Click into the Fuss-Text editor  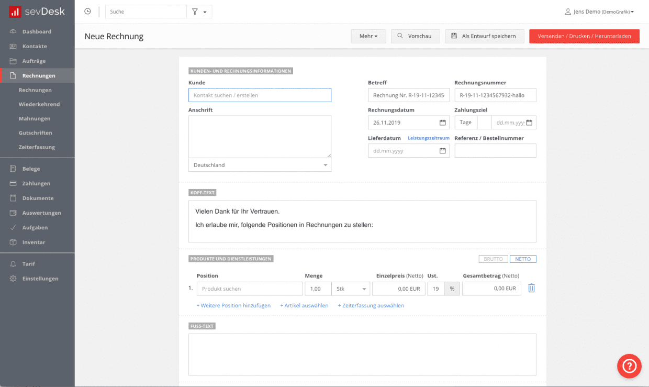[362, 355]
